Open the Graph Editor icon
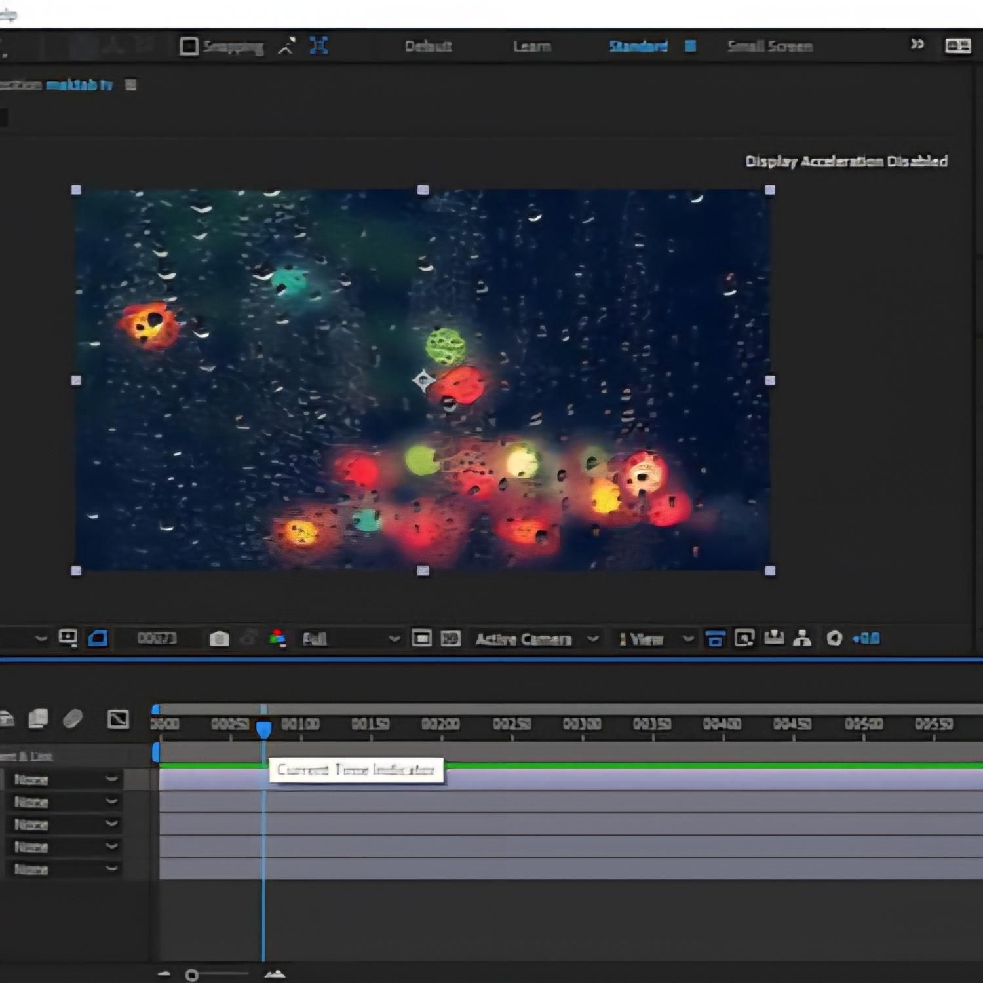The height and width of the screenshot is (983, 983). point(118,719)
